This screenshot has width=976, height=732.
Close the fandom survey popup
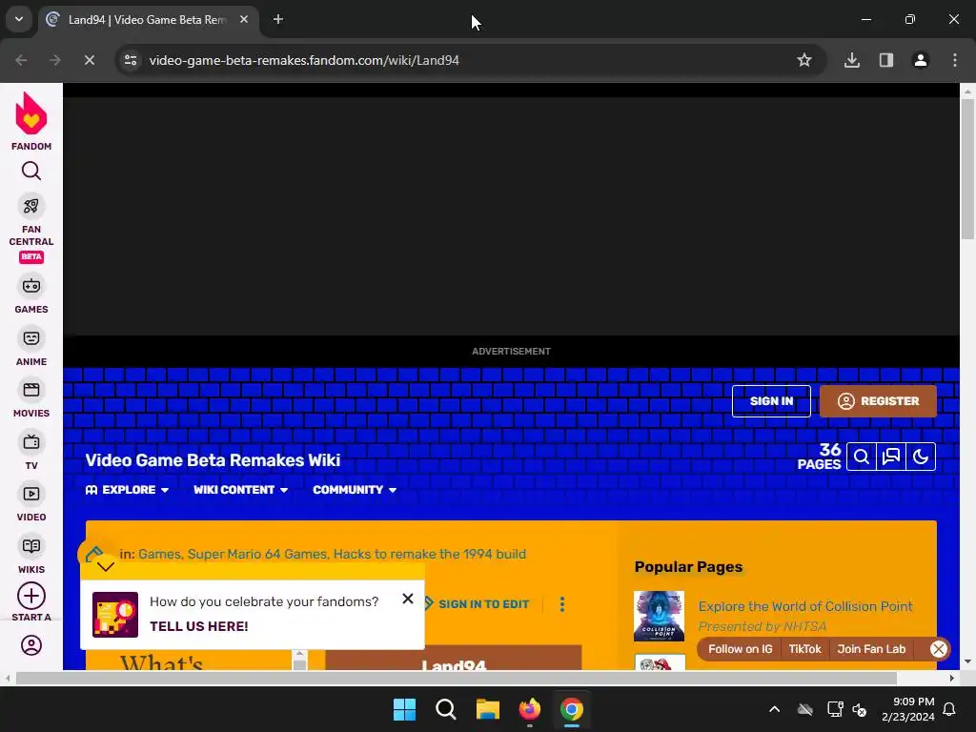coord(408,599)
